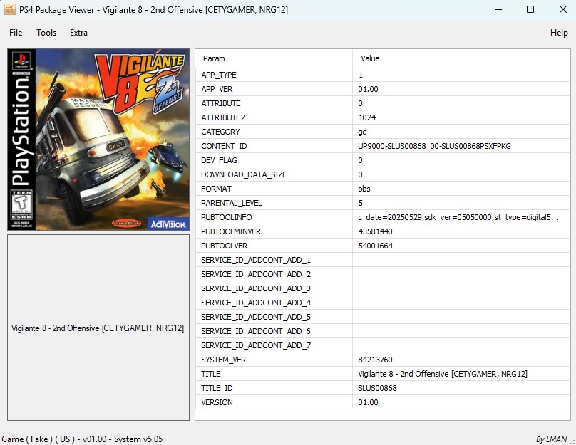Select the PARENTAL_LEVEL parameter name
576x445 pixels.
[231, 203]
